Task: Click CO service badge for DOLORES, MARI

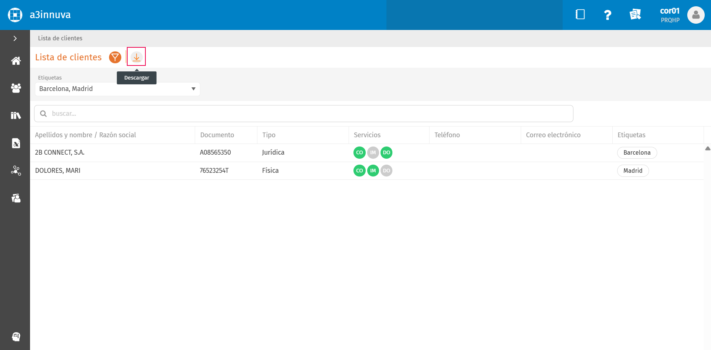Action: [x=359, y=171]
